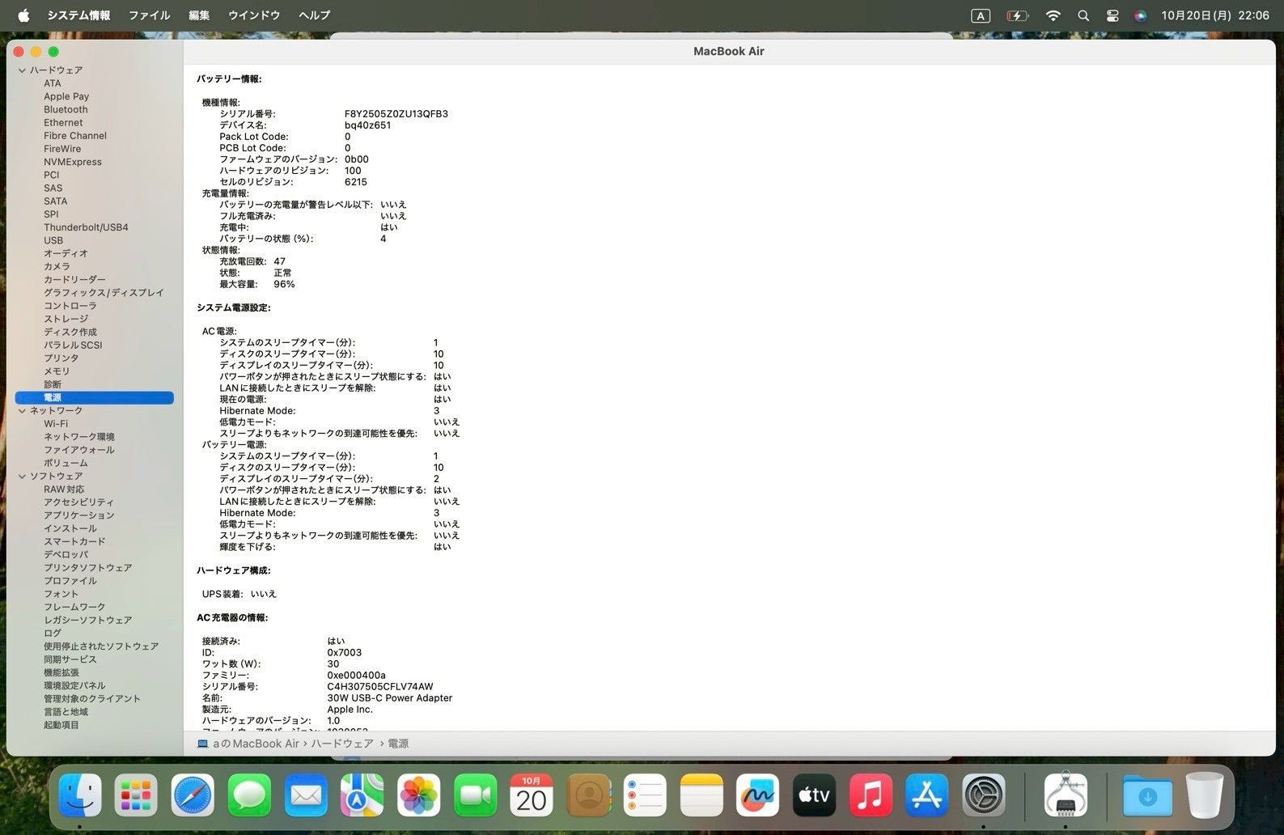Viewport: 1284px width, 835px height.
Task: Click the serial number F8Y2505Z0ZU13QFB3
Action: coord(396,114)
